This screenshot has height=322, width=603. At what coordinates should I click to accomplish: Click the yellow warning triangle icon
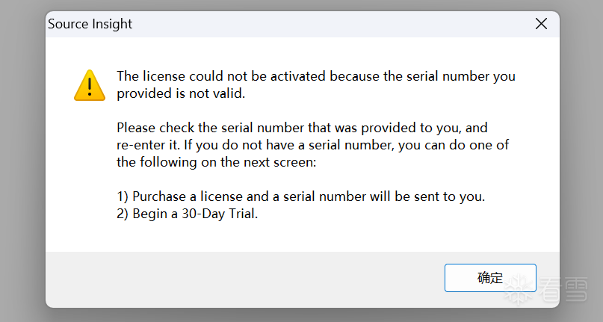[90, 85]
